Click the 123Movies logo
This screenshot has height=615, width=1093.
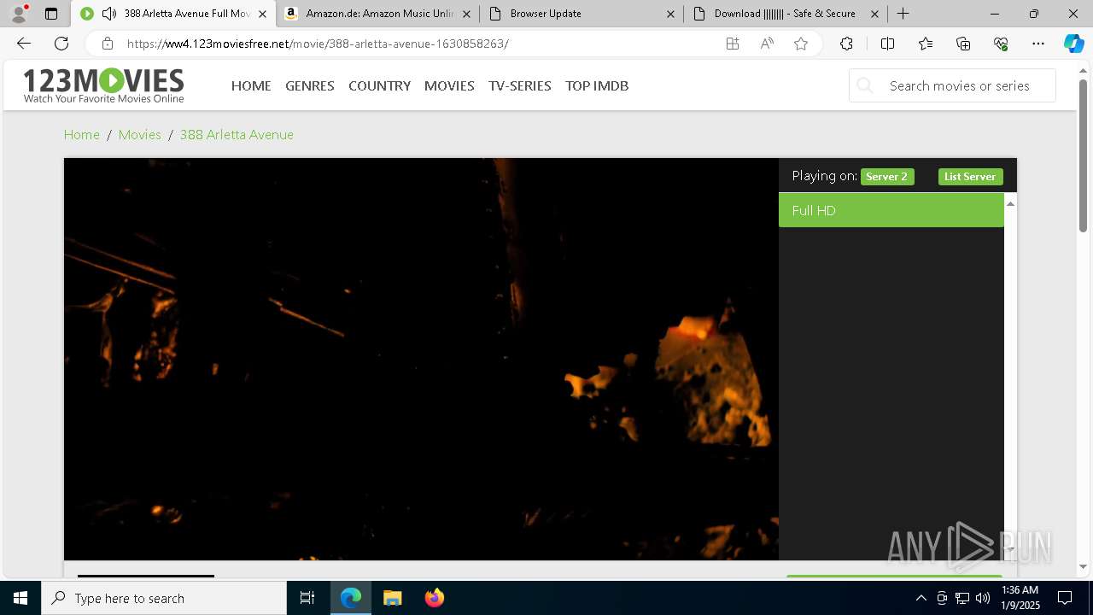coord(103,85)
